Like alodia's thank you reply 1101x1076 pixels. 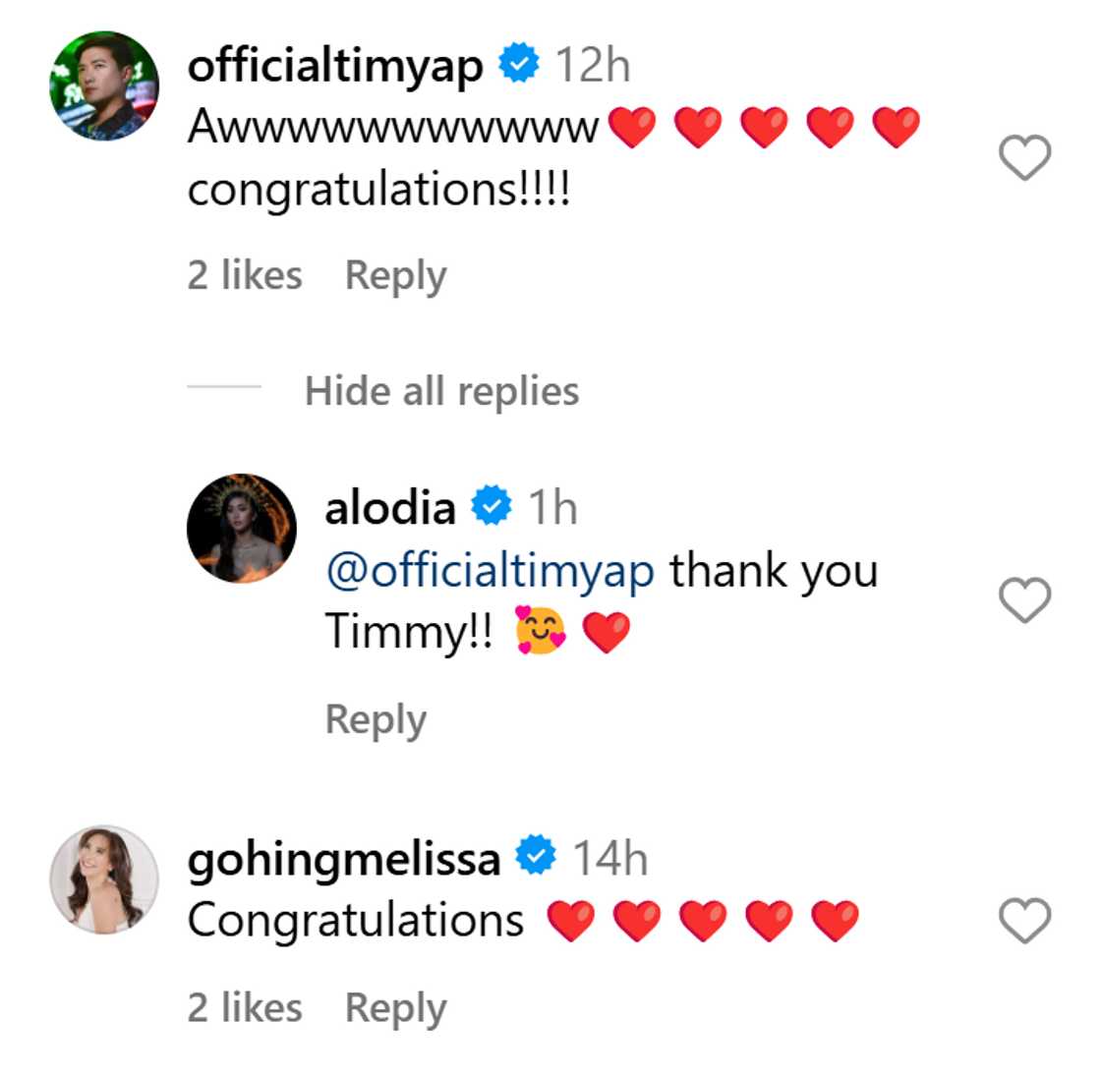point(1024,600)
